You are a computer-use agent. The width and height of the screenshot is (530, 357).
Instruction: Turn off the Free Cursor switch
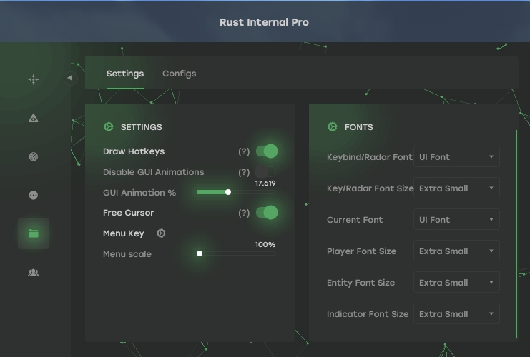click(267, 213)
